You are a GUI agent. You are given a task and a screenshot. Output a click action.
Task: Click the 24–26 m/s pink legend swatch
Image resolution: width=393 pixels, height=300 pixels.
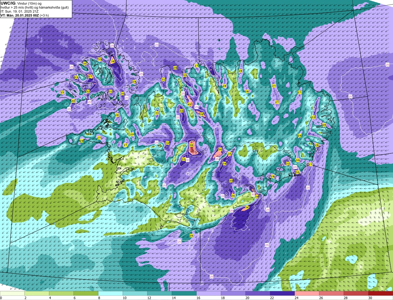click(x=307, y=294)
